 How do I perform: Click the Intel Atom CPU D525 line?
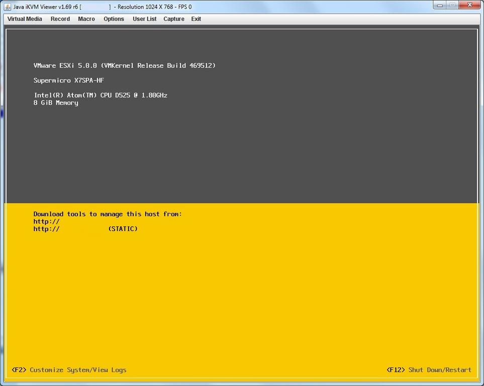tap(101, 95)
